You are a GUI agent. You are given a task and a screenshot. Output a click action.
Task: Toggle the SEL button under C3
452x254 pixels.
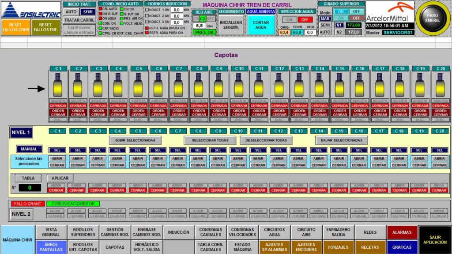pos(98,150)
